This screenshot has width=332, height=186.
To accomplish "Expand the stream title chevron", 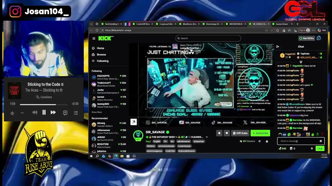I will click(x=207, y=137).
